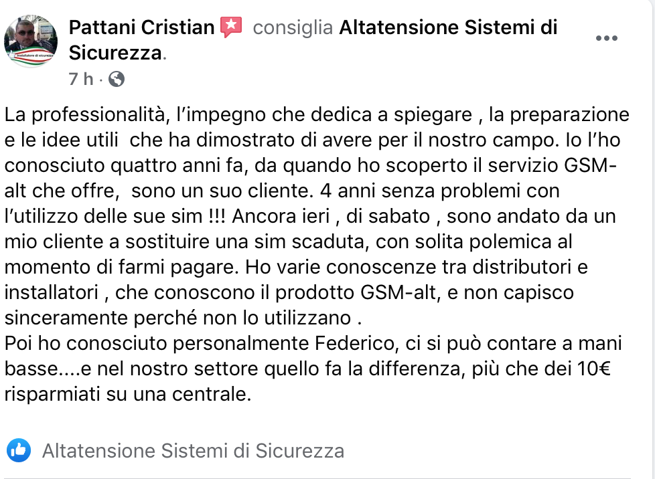Viewport: 655px width, 479px height.
Task: Click the text 'Ancora ieri , di sabato'
Action: coord(331,217)
